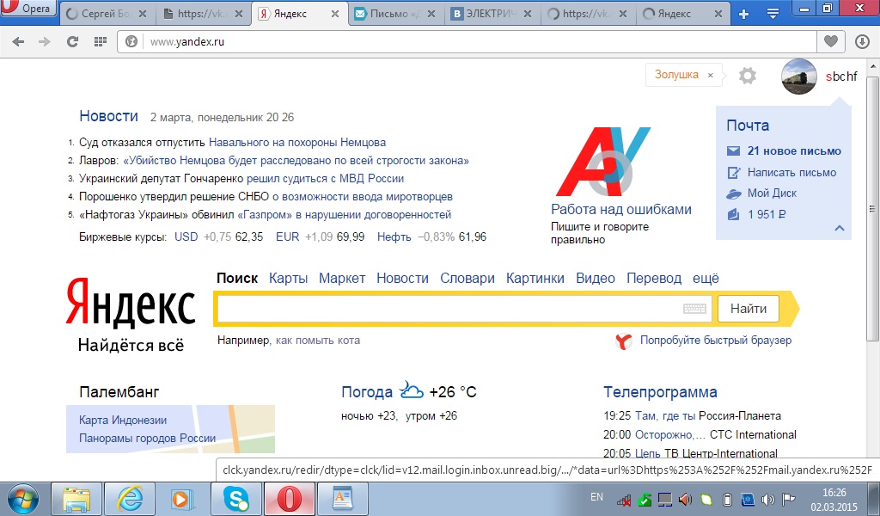The image size is (880, 516).
Task: Go back with the browser back arrow
Action: tap(19, 41)
